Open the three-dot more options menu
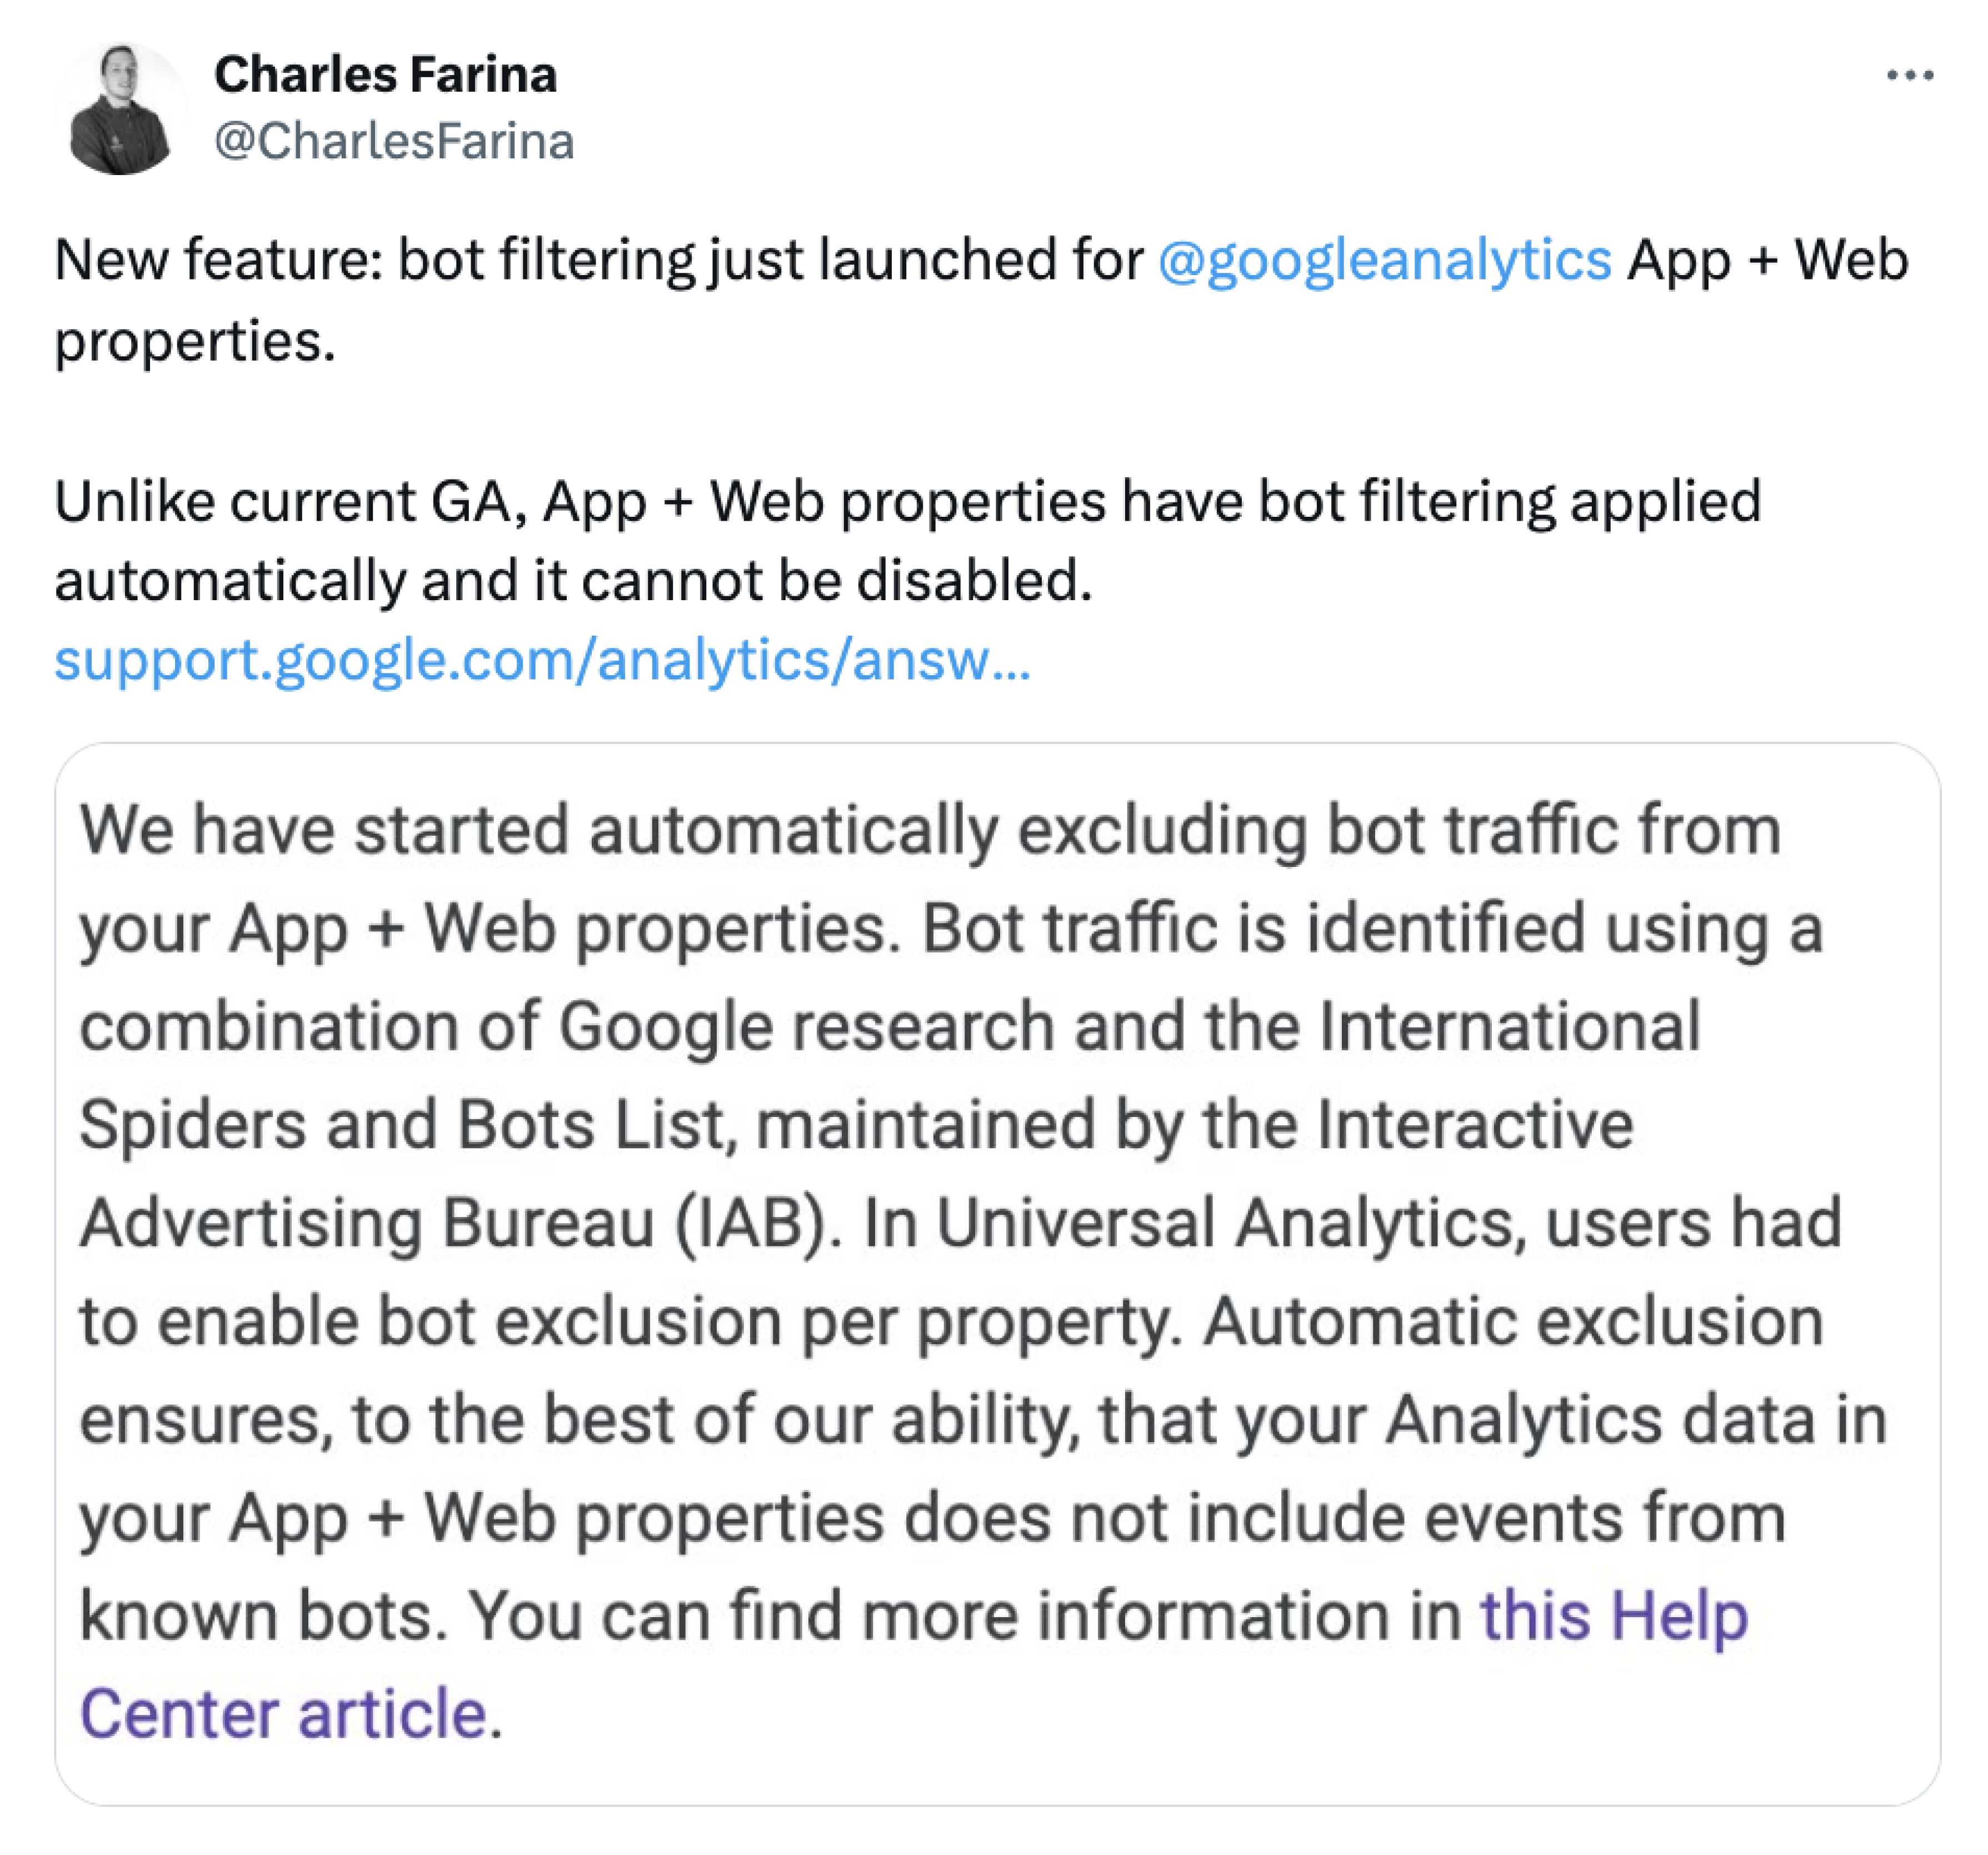This screenshot has width=1988, height=1855. (1909, 75)
